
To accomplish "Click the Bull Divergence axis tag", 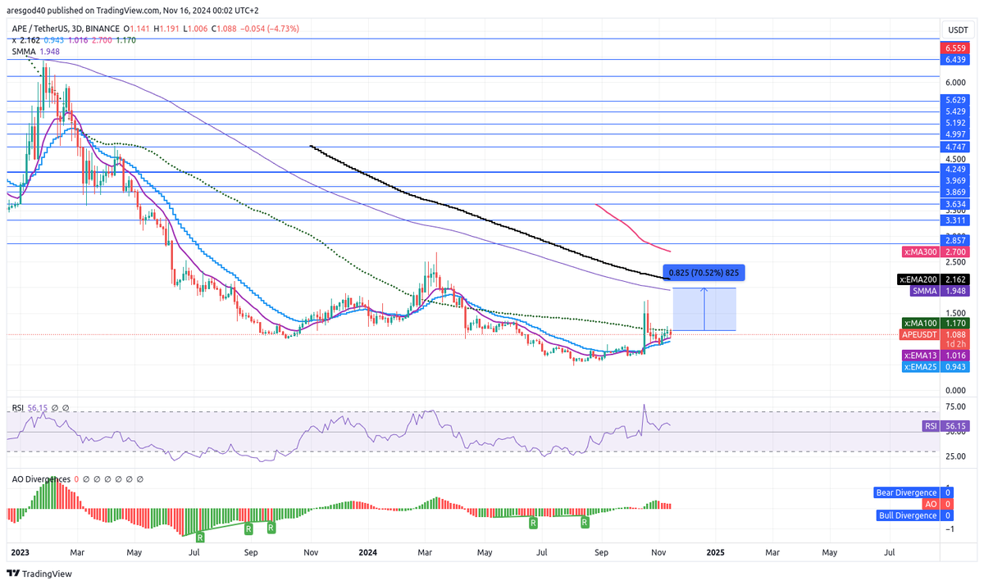I will coord(909,515).
